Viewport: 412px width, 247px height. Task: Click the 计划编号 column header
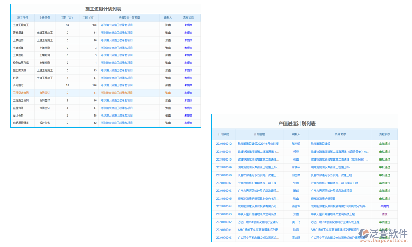pyautogui.click(x=223, y=135)
